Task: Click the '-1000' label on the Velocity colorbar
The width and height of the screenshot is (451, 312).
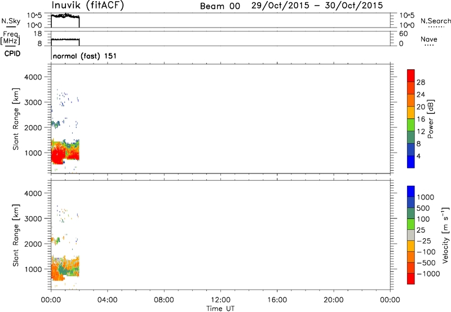Action: pos(428,274)
